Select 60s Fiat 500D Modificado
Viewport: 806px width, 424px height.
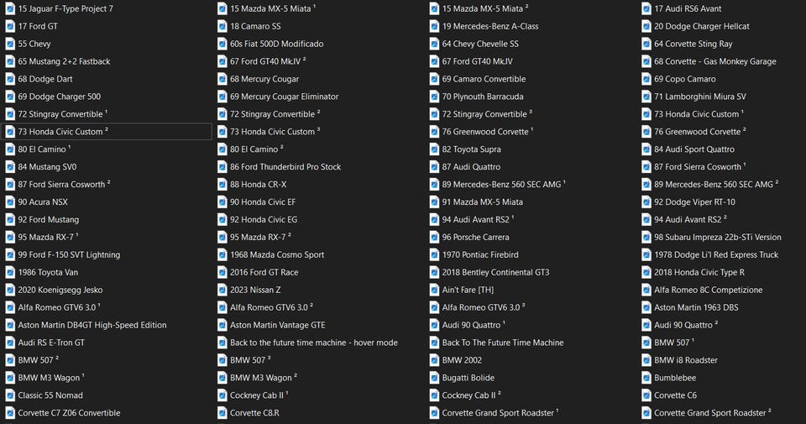click(276, 44)
